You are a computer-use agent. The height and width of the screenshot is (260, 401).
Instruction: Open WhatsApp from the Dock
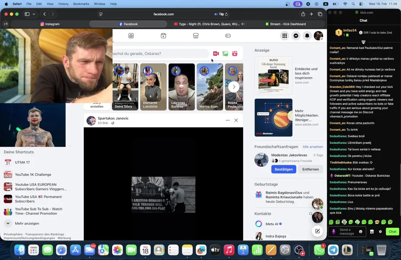(x=319, y=250)
